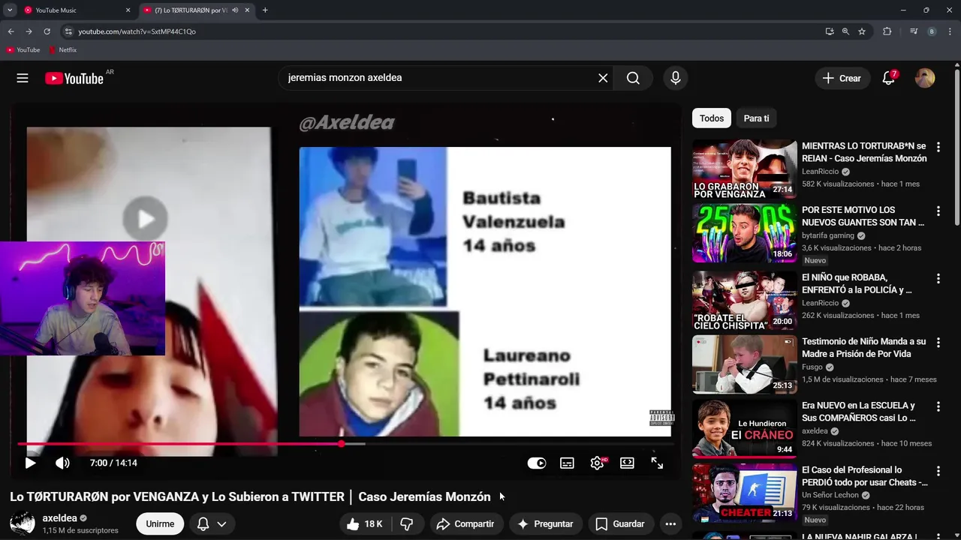Open browser zoom magnifier icon
This screenshot has height=540, width=961.
coord(845,31)
